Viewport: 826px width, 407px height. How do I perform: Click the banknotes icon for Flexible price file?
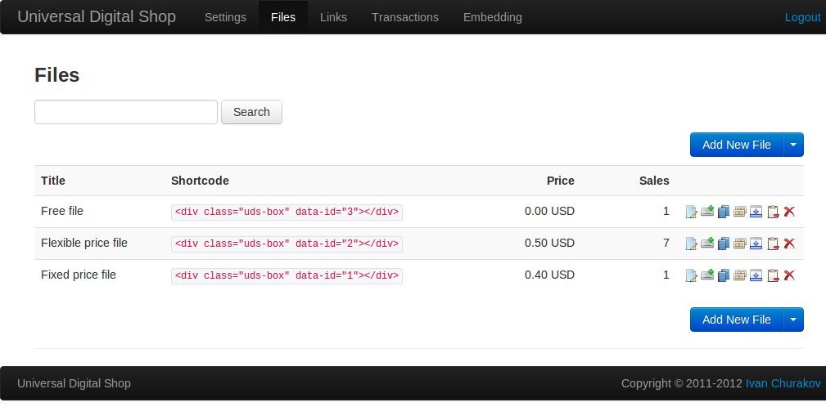click(740, 244)
